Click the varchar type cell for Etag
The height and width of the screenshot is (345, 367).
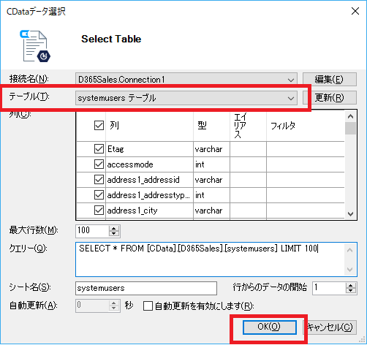pos(211,149)
